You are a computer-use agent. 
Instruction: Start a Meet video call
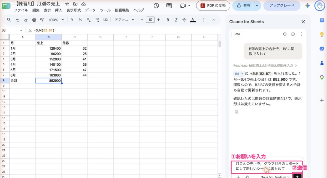(x=183, y=6)
